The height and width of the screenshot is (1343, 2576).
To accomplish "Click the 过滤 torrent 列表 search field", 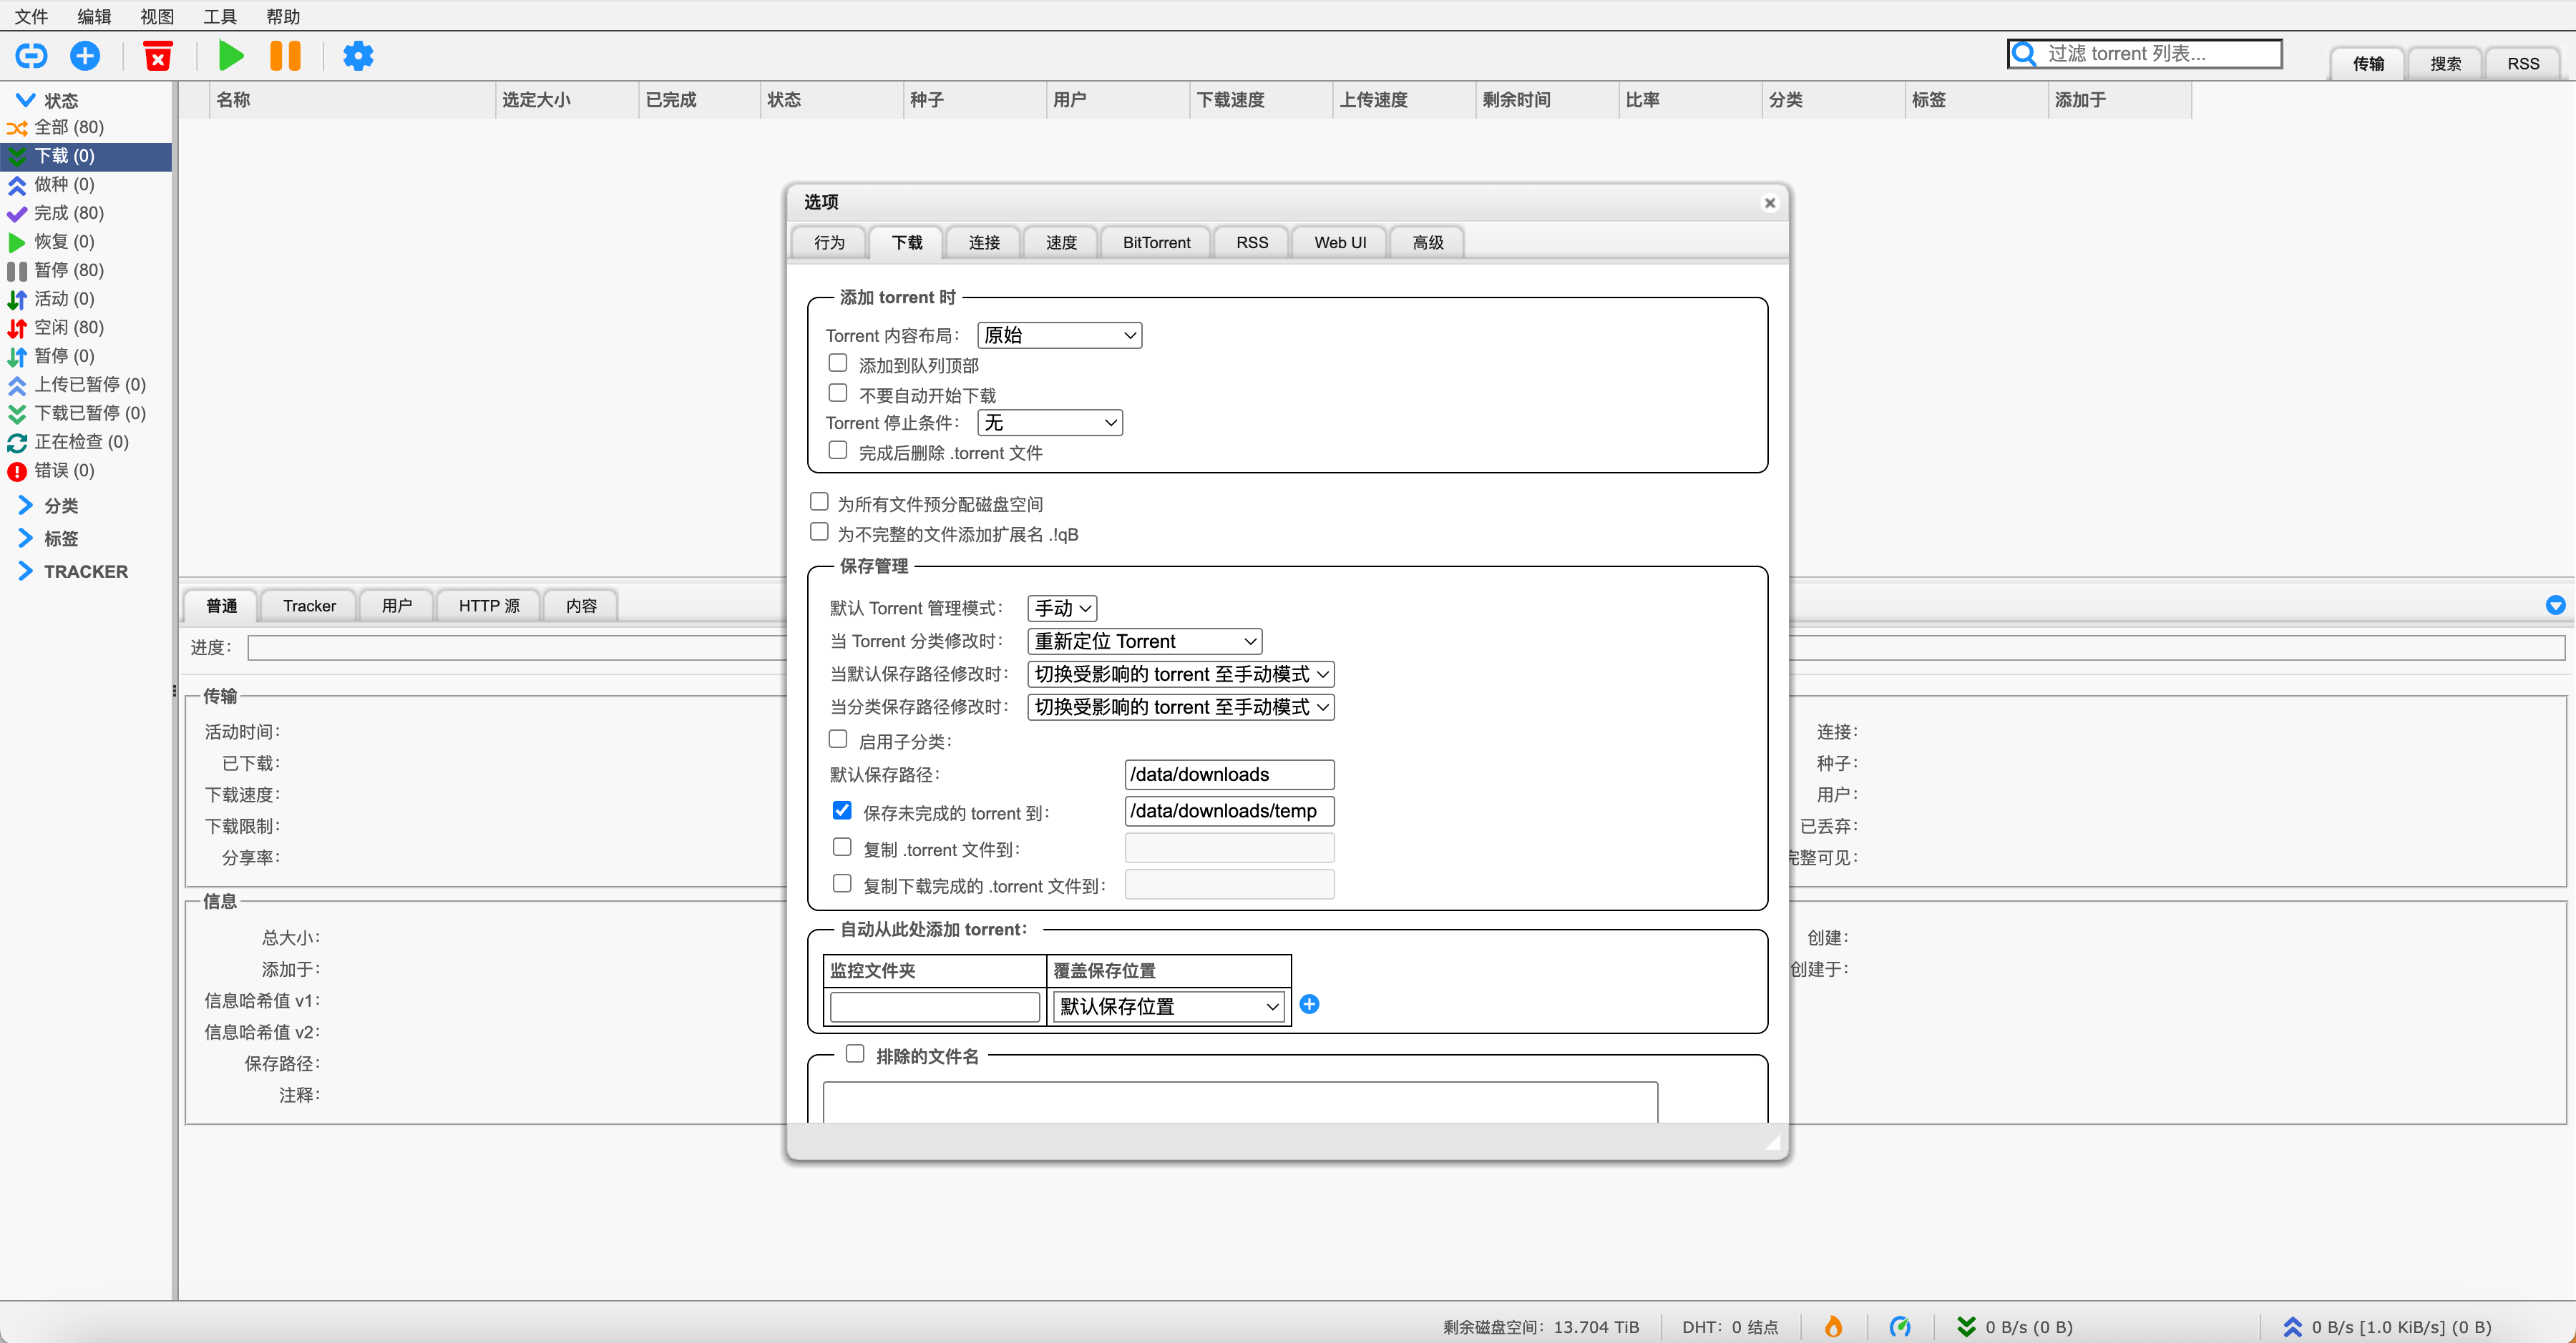I will tap(2145, 54).
